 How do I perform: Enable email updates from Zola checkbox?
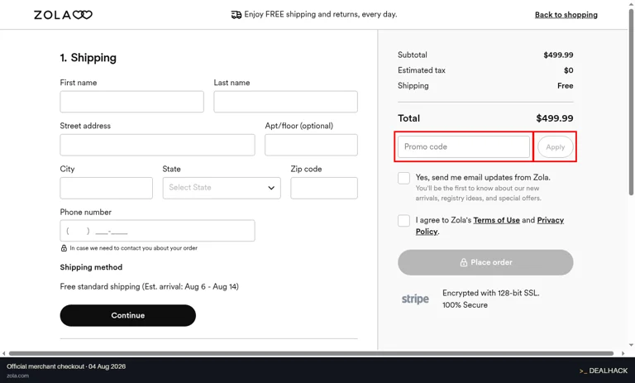[403, 178]
